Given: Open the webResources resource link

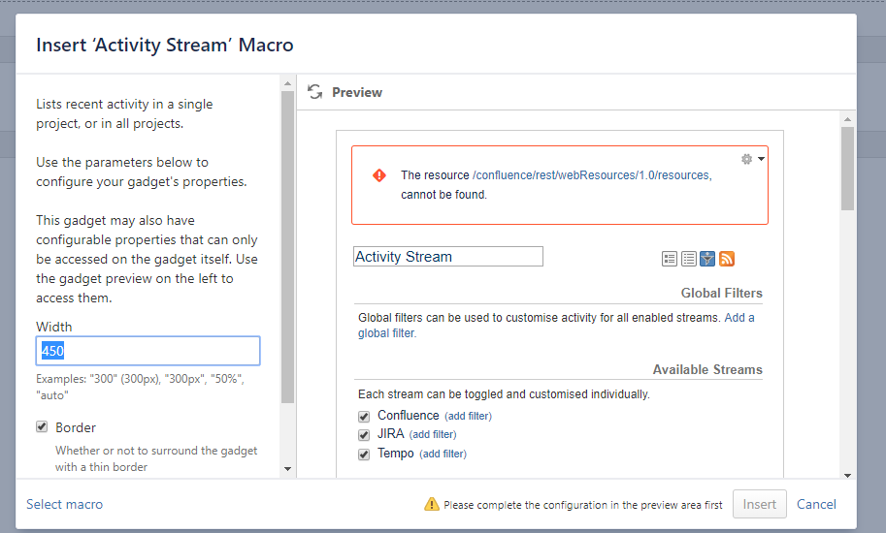Looking at the screenshot, I should tap(592, 175).
